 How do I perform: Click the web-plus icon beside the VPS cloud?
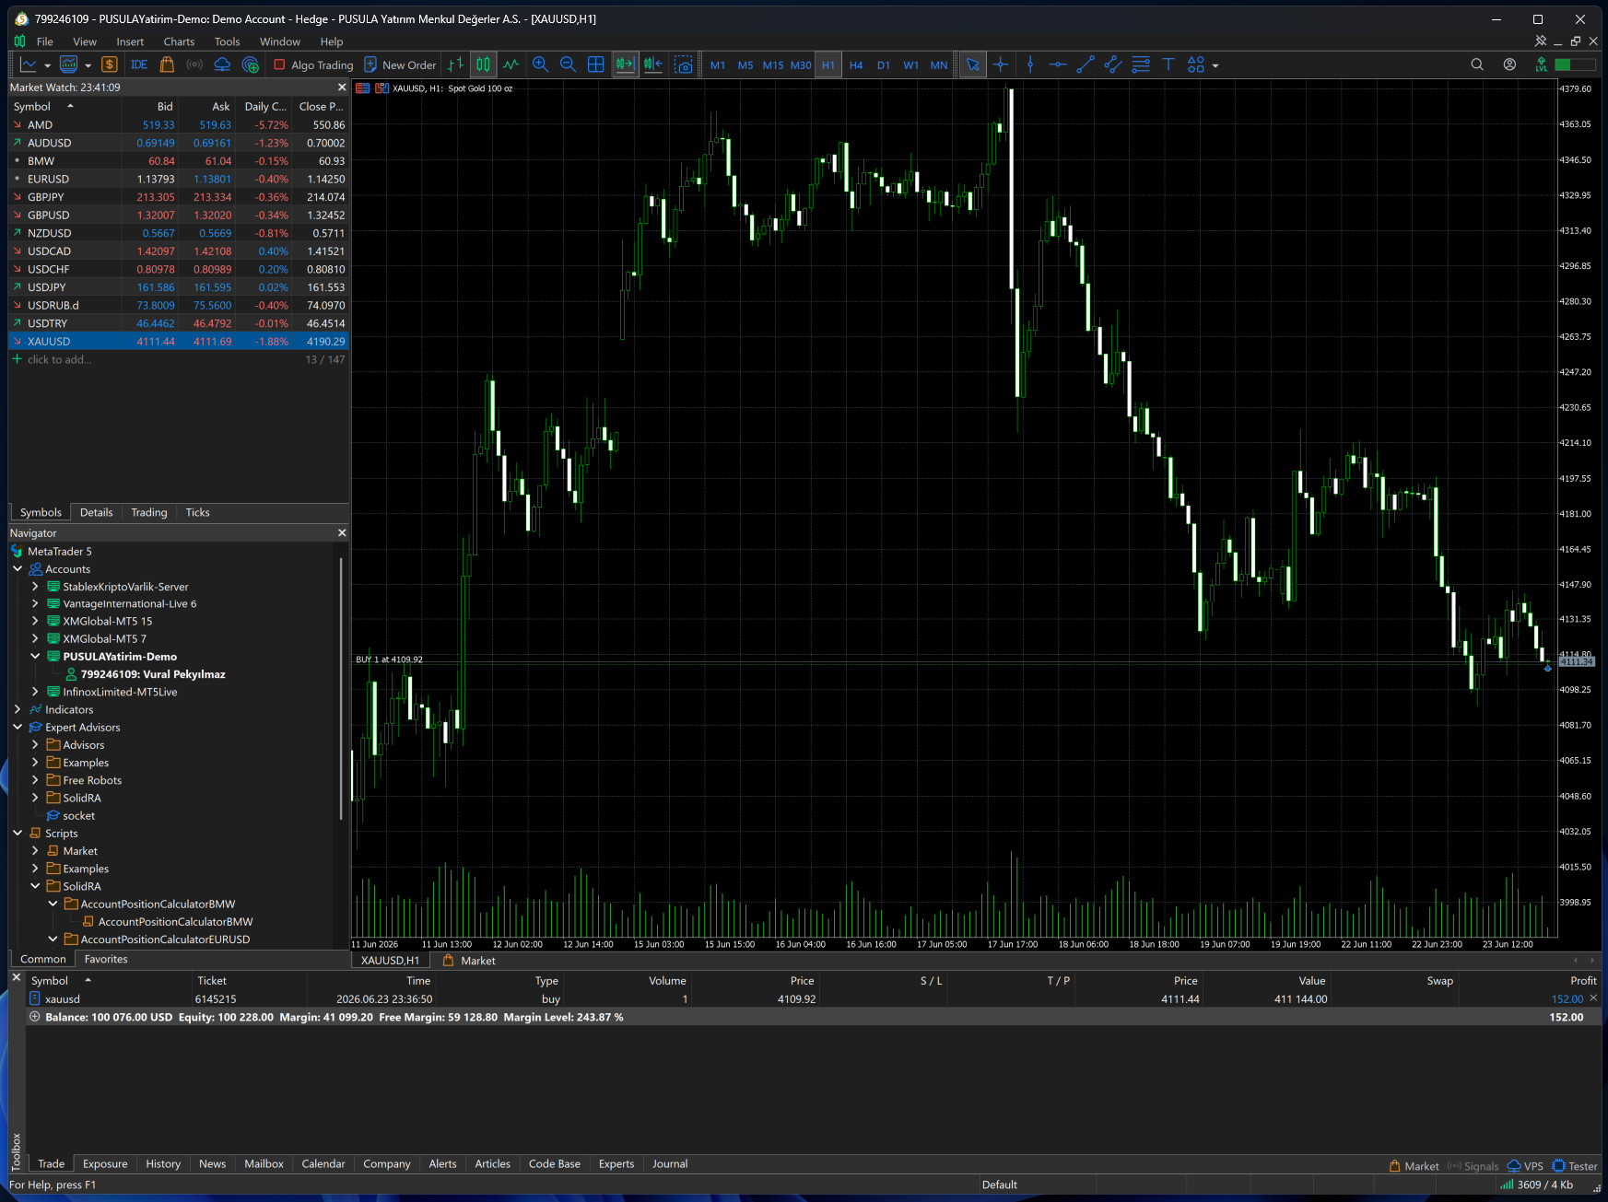(x=251, y=64)
